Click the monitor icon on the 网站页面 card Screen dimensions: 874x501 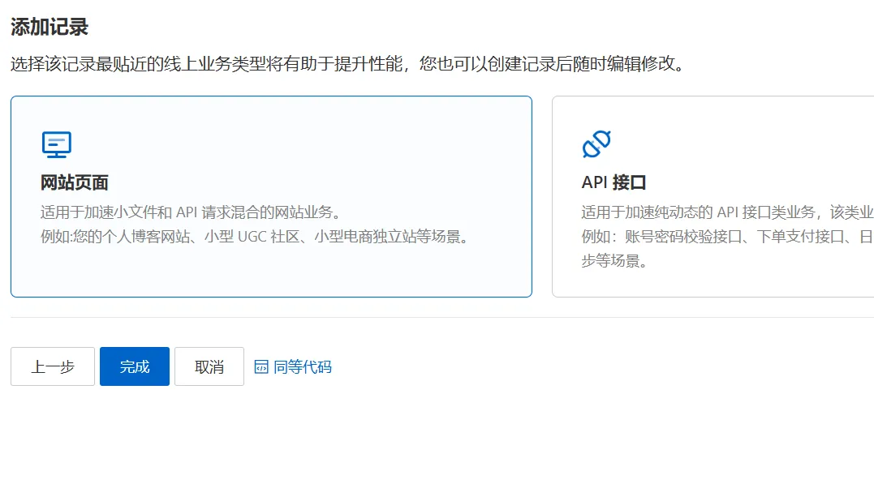pos(56,143)
